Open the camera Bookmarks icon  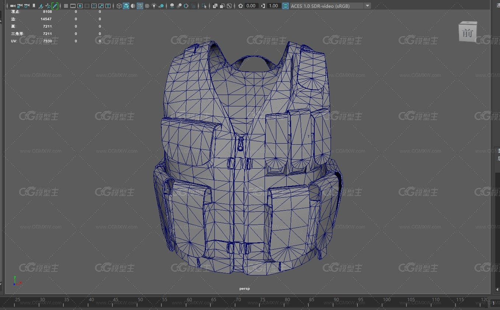34,6
